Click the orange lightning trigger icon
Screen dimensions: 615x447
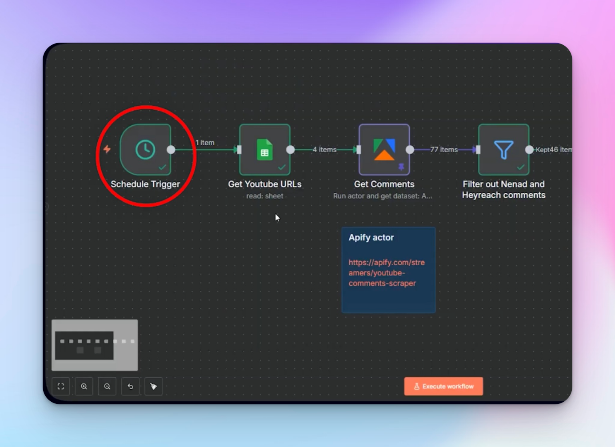pyautogui.click(x=107, y=149)
